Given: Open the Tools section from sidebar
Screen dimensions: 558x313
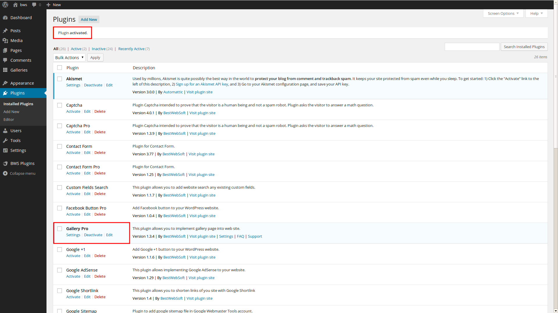Looking at the screenshot, I should (15, 140).
